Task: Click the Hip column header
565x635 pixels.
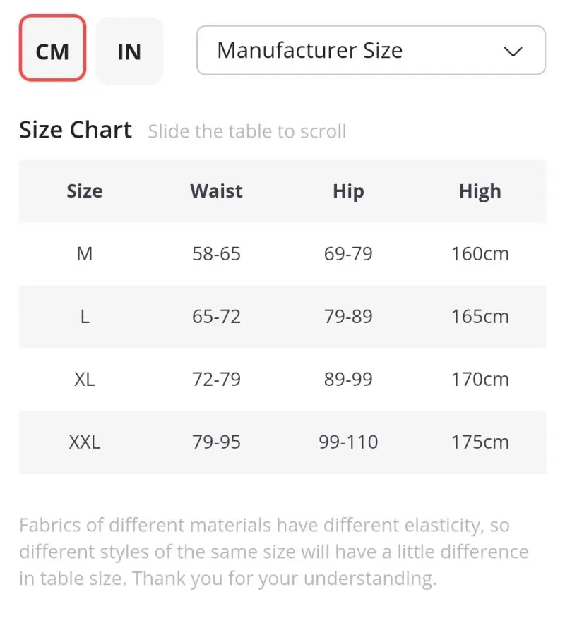Action: click(x=348, y=191)
